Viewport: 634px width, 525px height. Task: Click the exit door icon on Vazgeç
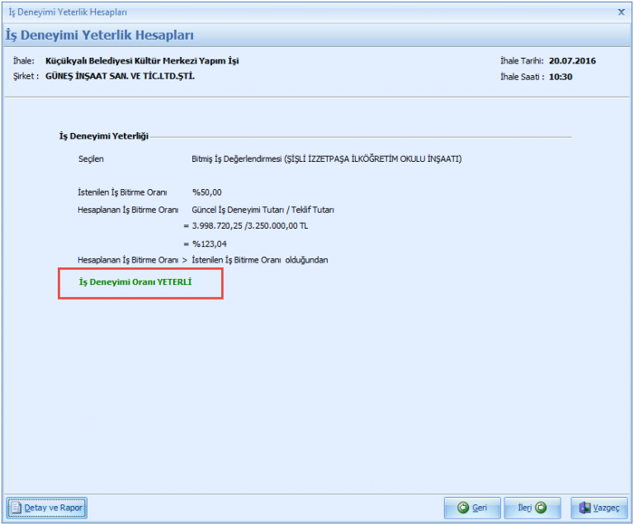click(585, 508)
